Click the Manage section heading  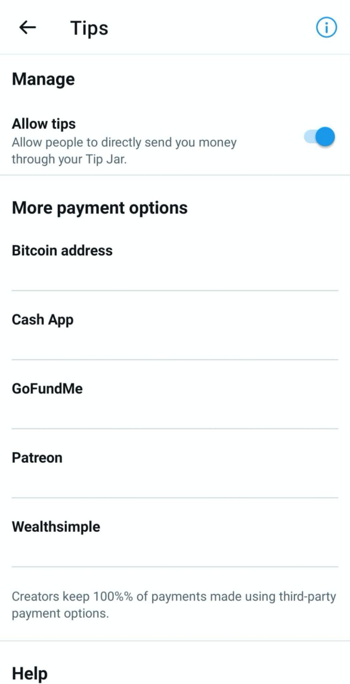pyautogui.click(x=43, y=79)
